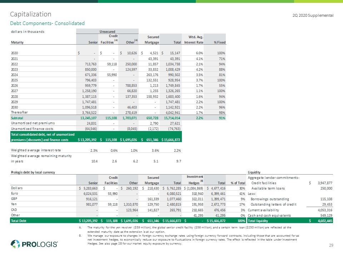Click footnote A about the yen revolver
Image resolution: width=343 pixels, height=257 pixels.
[x=189, y=230]
